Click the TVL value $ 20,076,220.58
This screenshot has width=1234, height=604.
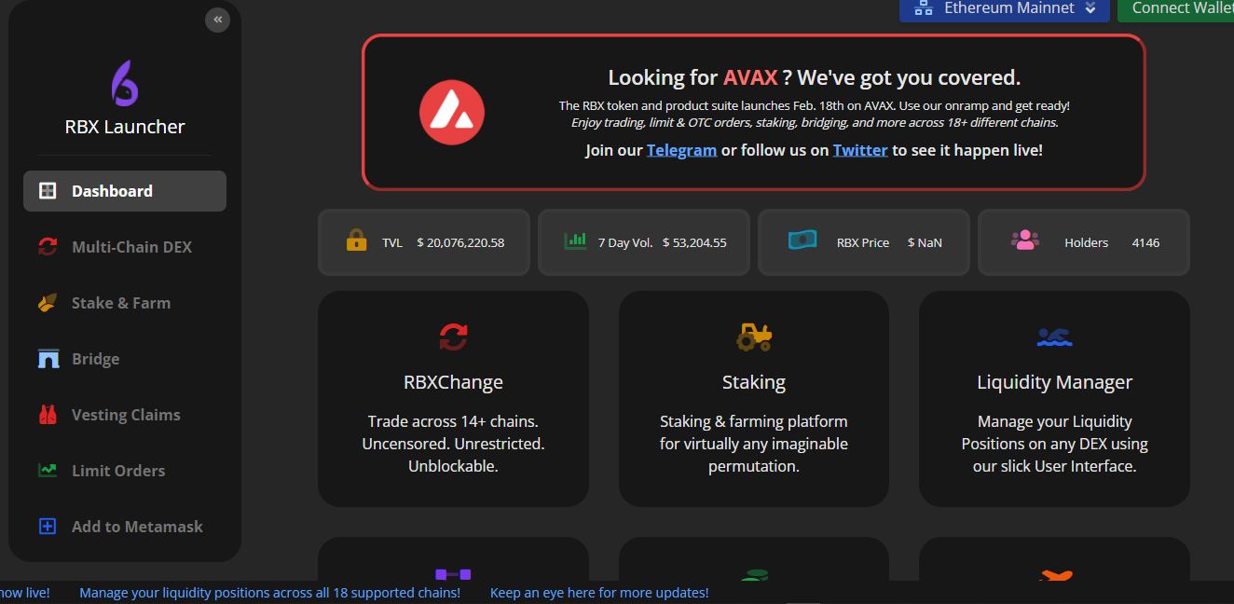(x=460, y=242)
